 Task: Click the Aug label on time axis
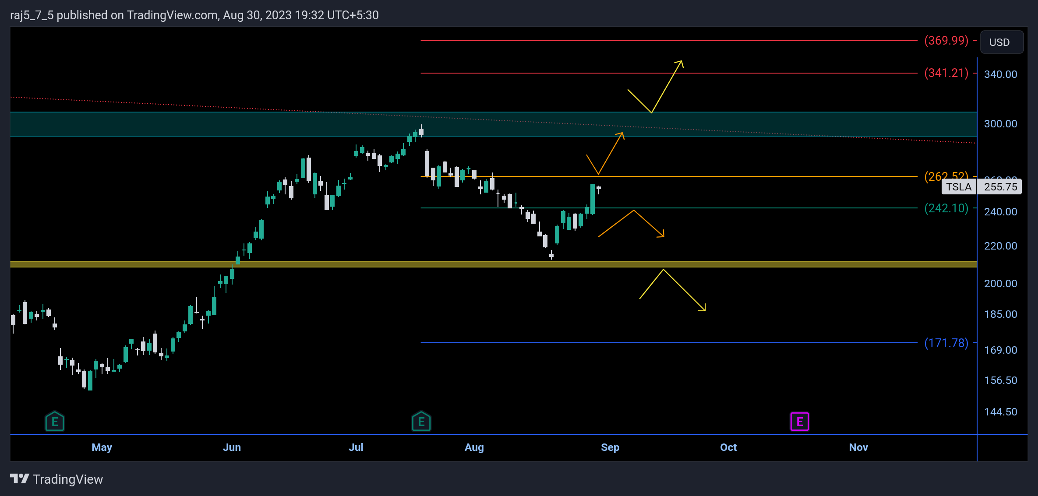point(474,447)
